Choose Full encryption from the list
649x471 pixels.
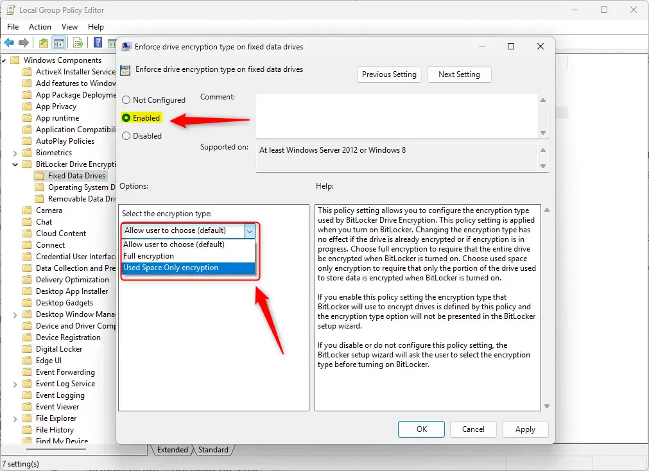click(188, 256)
